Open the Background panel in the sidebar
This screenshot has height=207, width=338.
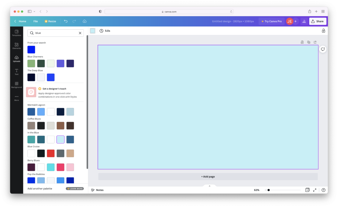(x=17, y=85)
